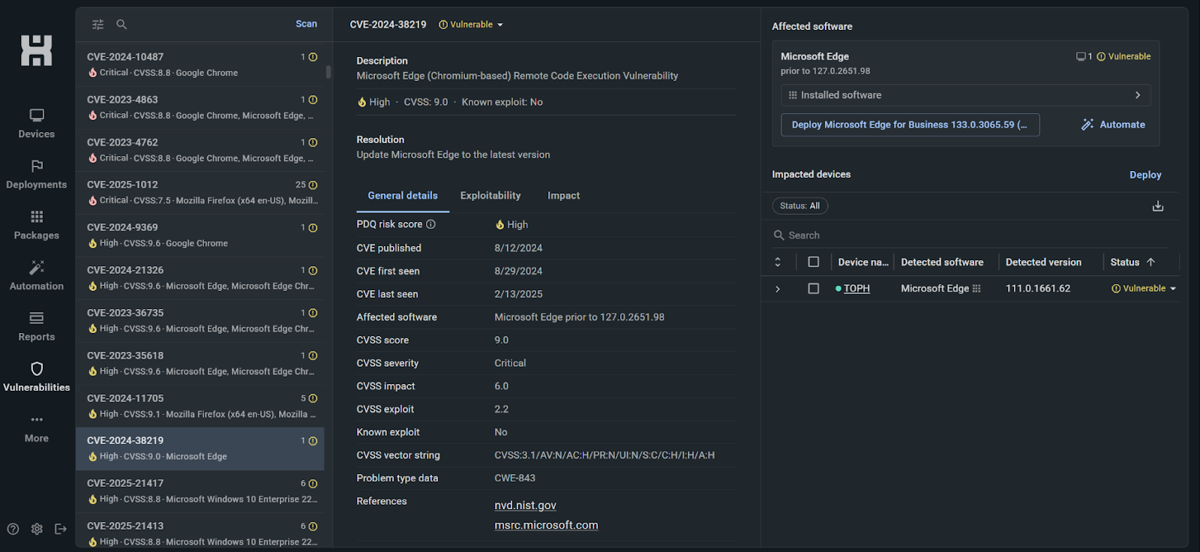
Task: Select CVE-2024-9369 in the list
Action: pyautogui.click(x=200, y=235)
